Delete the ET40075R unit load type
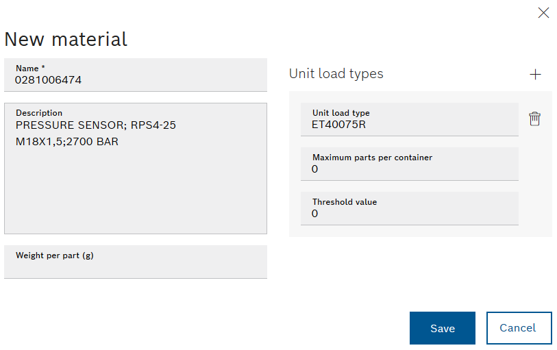This screenshot has width=557, height=350. click(x=534, y=118)
